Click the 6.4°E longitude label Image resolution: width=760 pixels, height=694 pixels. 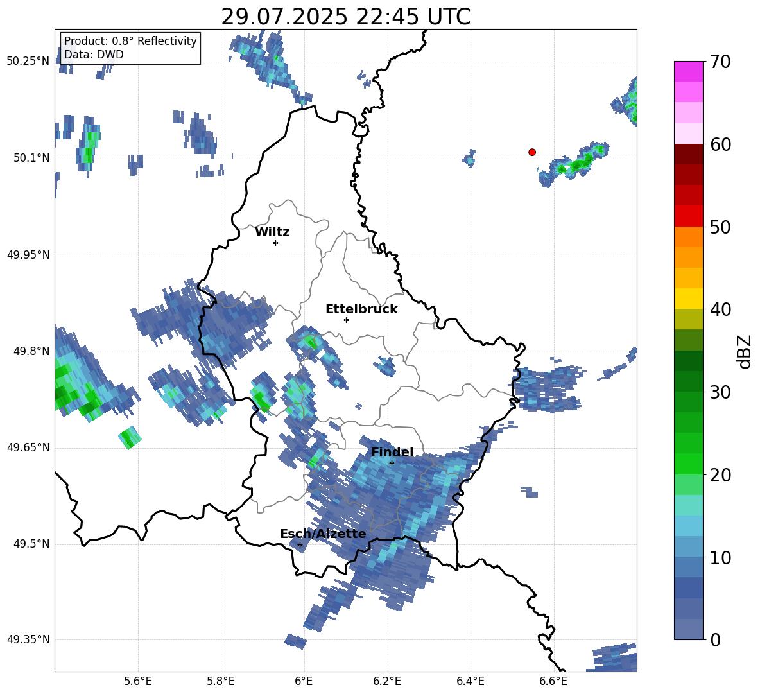470,681
